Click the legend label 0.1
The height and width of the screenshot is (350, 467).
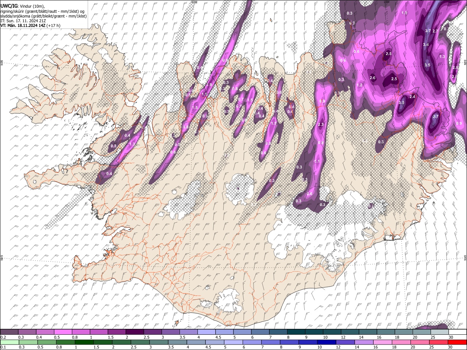click(3, 347)
